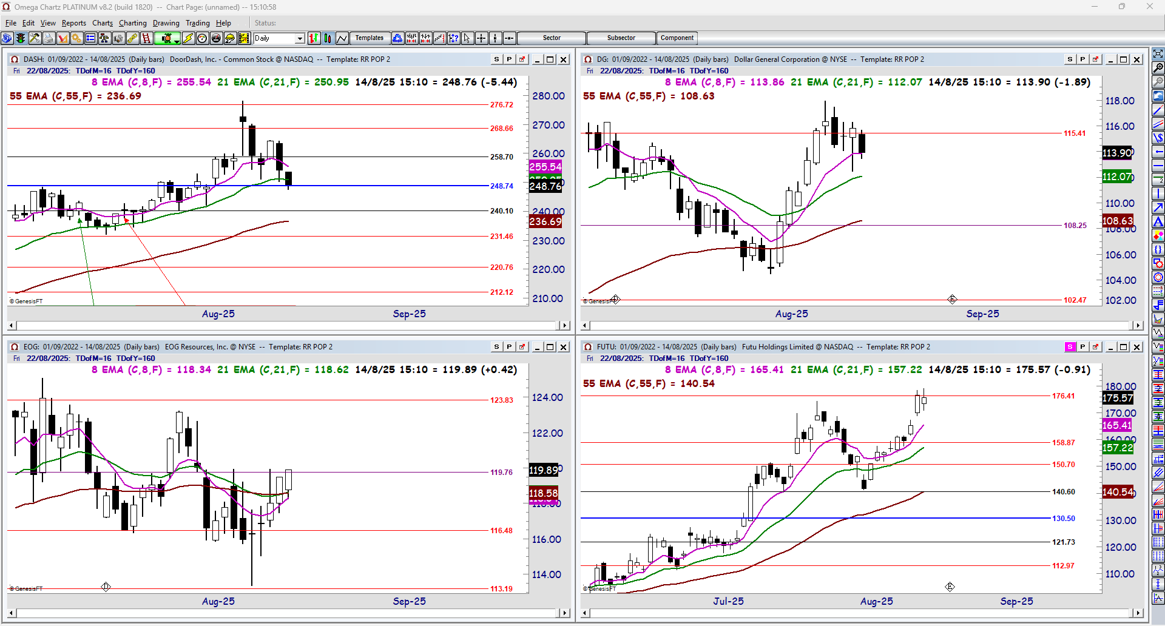Click the blue recycle icon beside Templates
Image resolution: width=1165 pixels, height=626 pixels.
click(x=397, y=38)
